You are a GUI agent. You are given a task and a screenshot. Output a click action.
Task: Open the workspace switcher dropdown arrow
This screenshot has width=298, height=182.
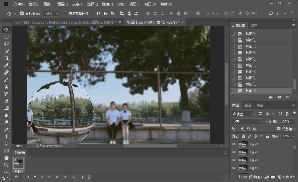tap(285, 14)
